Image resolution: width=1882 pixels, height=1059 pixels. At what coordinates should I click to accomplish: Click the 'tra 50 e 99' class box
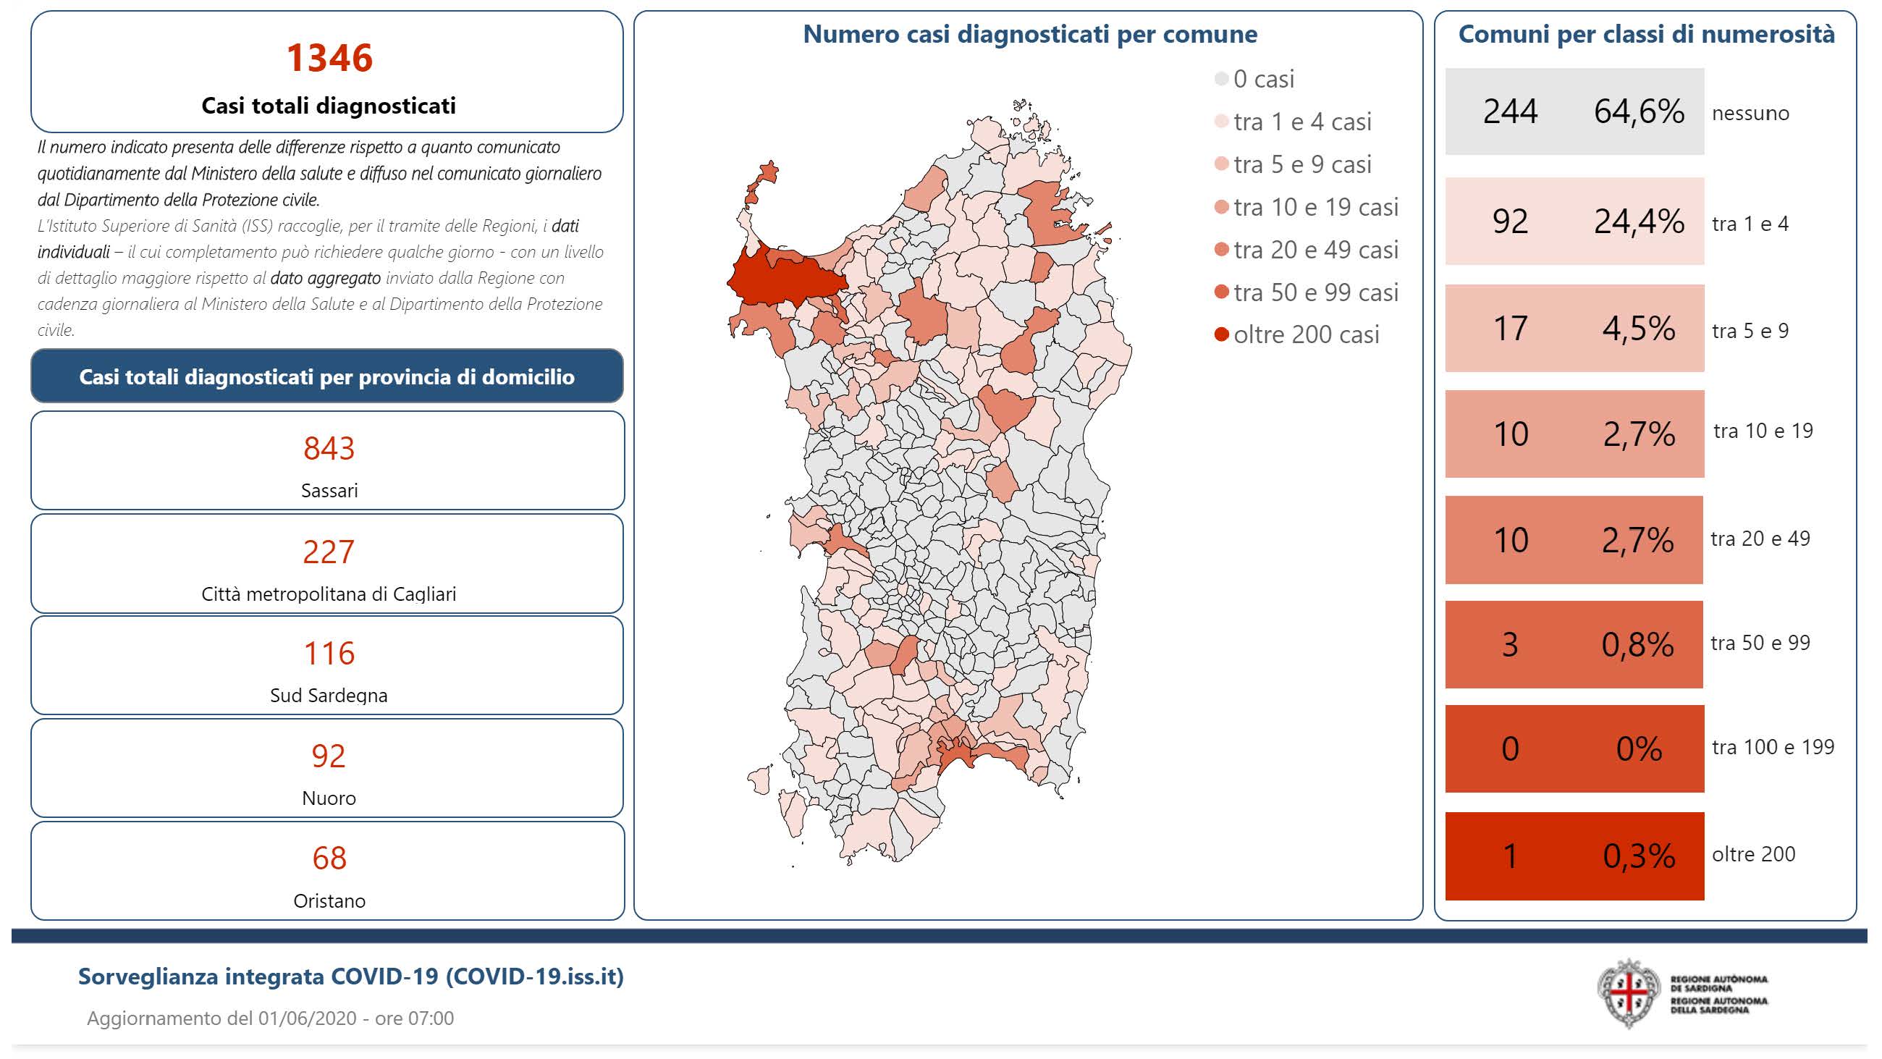point(1574,644)
